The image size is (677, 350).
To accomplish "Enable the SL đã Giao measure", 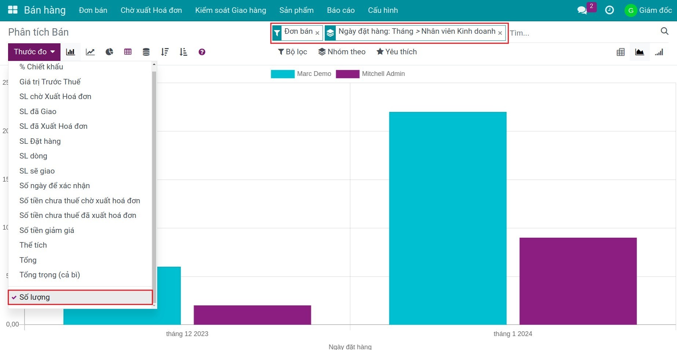I will tap(38, 112).
